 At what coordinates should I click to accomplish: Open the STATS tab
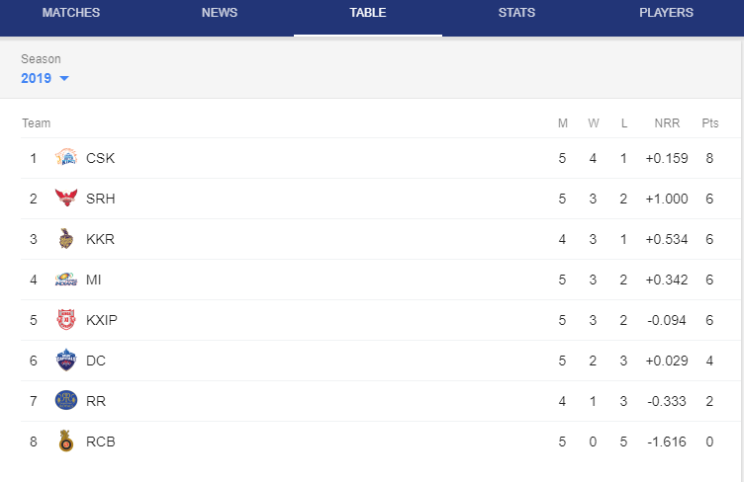pos(516,13)
